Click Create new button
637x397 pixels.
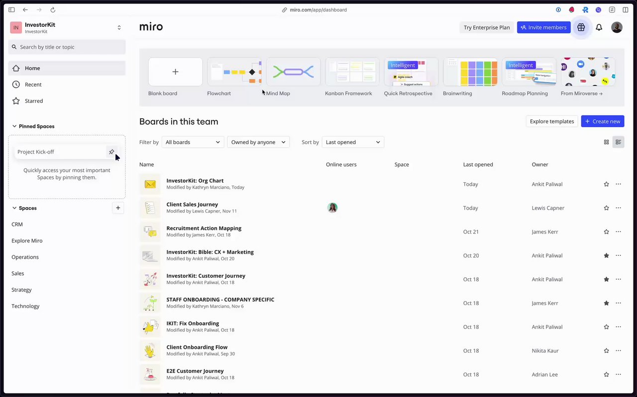point(603,121)
